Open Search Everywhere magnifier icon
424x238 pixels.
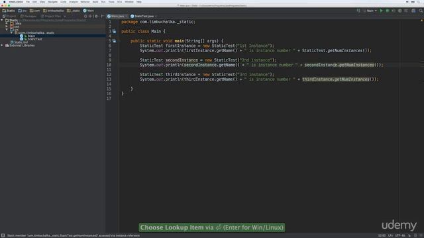point(421,11)
